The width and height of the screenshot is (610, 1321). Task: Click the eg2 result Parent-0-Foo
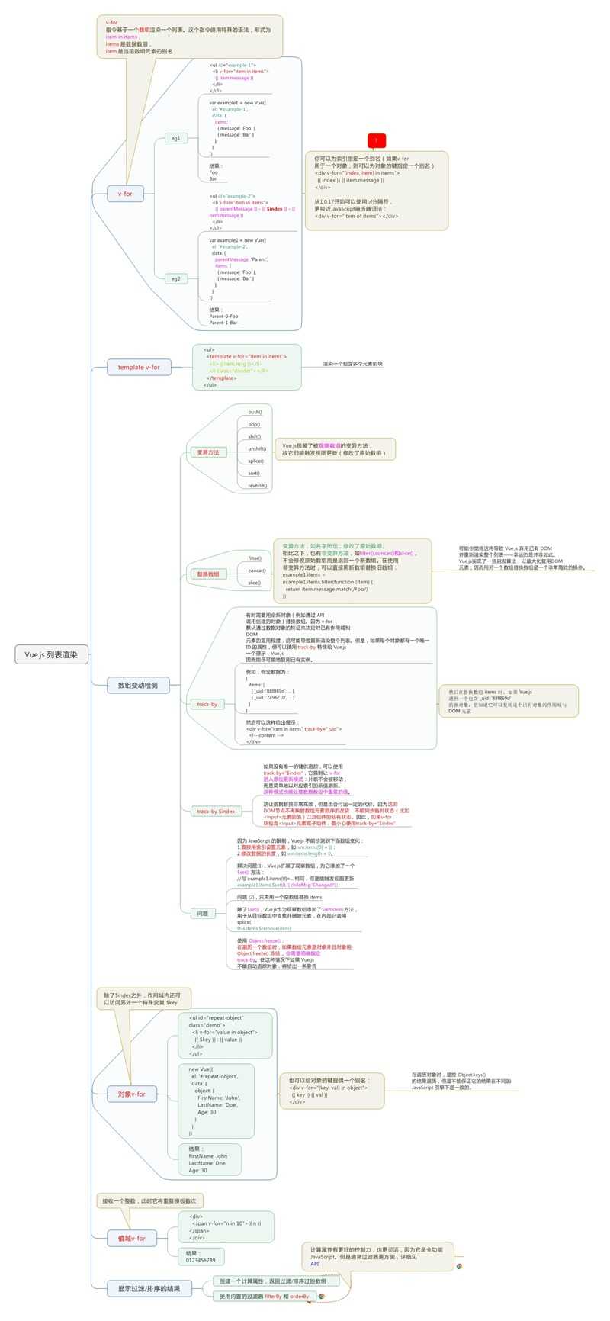pyautogui.click(x=224, y=316)
